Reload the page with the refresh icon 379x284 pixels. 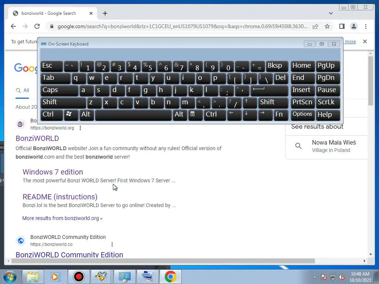click(37, 26)
